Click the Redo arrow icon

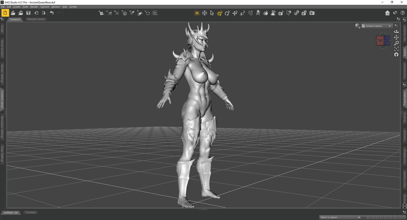(59, 13)
